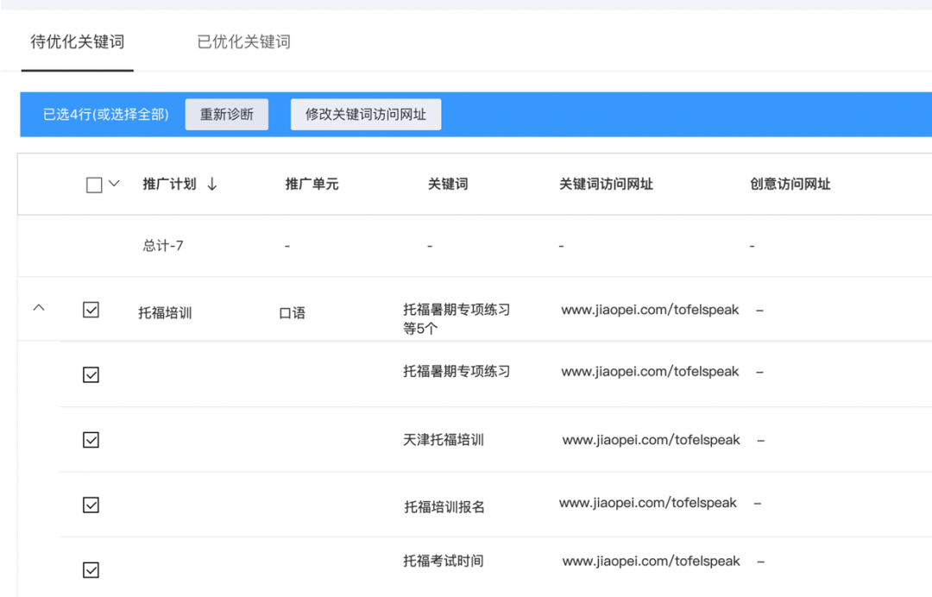The height and width of the screenshot is (597, 932).
Task: Uncheck the 天津托福培训 row checkbox
Action: tap(91, 439)
